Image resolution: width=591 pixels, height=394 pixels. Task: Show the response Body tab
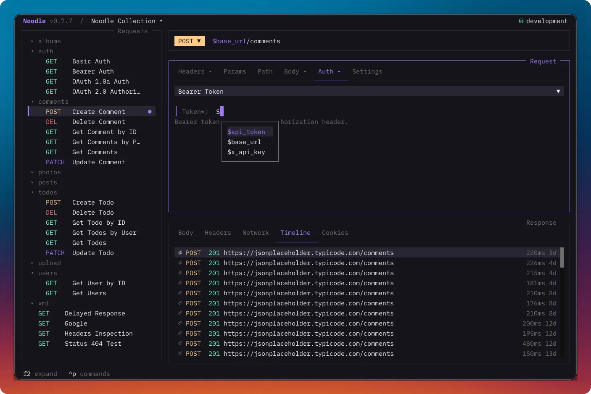(x=186, y=233)
